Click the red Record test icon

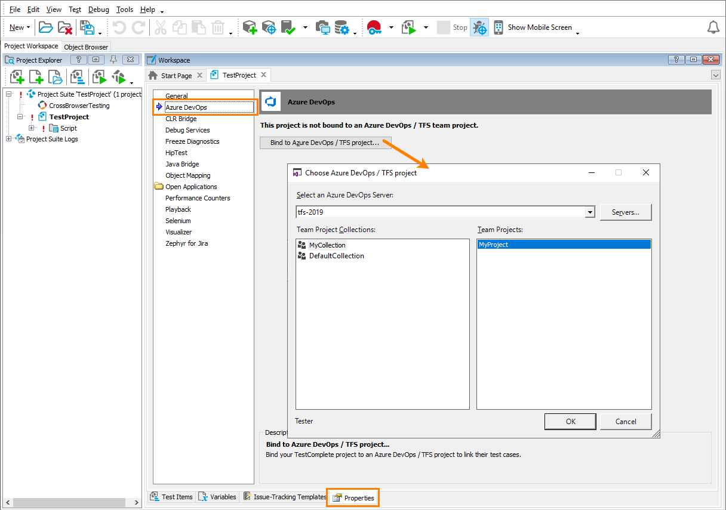[374, 27]
